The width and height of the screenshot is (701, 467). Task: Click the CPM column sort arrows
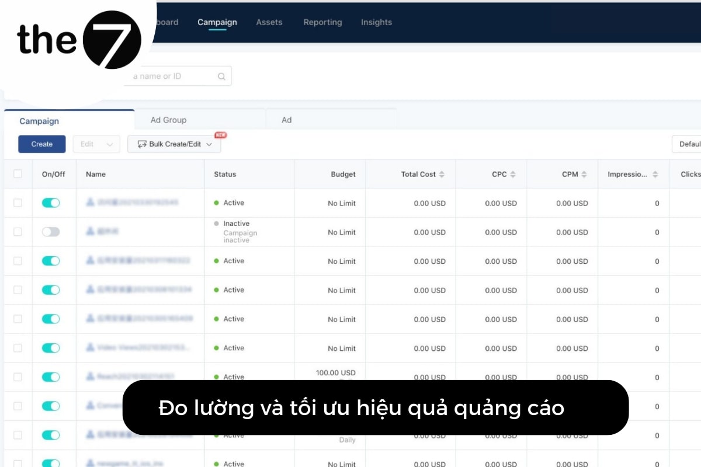point(584,175)
